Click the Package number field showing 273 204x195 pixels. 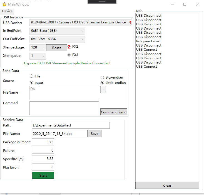point(43,142)
